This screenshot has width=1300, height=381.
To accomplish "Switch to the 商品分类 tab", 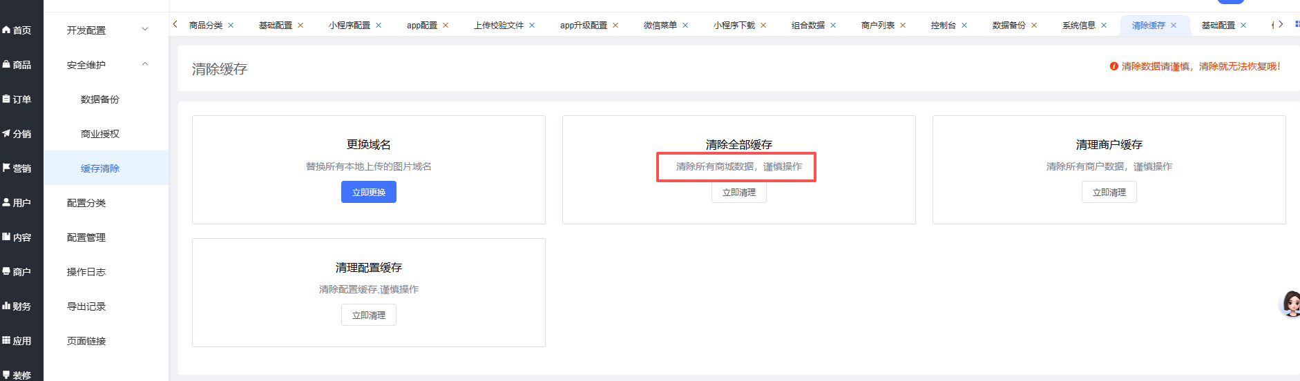I will pyautogui.click(x=206, y=26).
